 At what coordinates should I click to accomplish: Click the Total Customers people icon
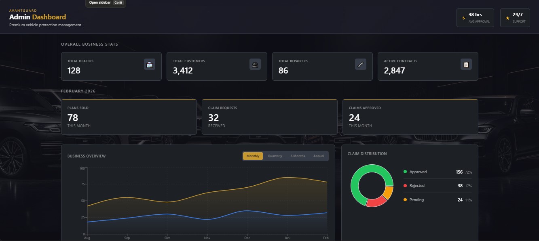coord(255,64)
